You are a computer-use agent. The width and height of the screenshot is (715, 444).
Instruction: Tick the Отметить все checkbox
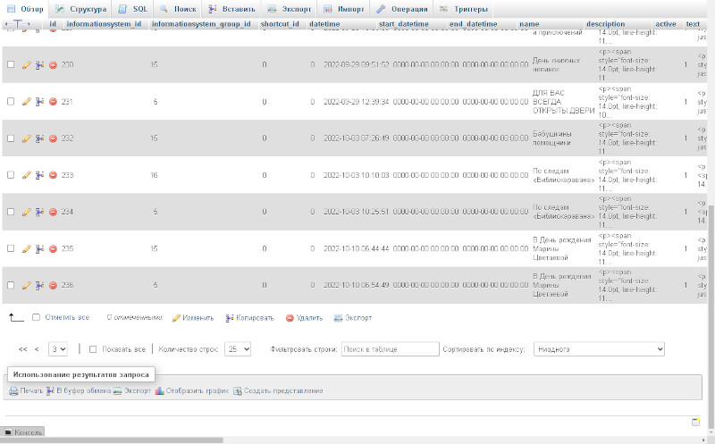click(36, 317)
